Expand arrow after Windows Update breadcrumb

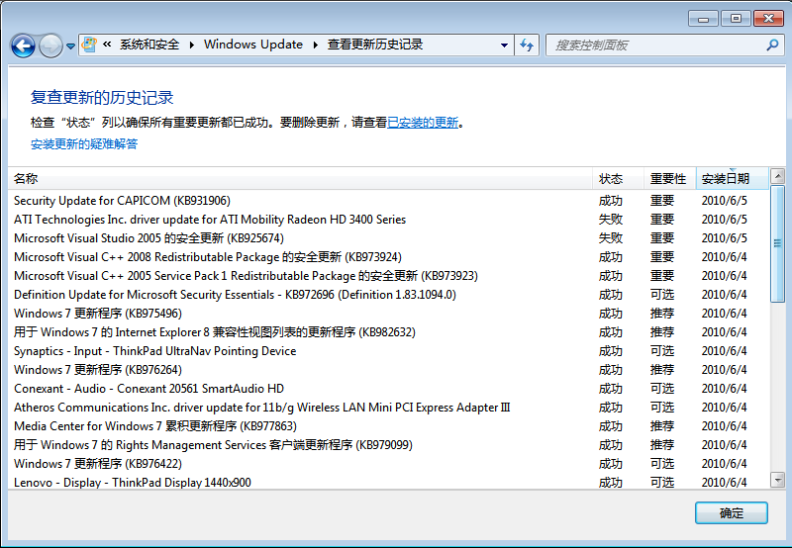[316, 45]
